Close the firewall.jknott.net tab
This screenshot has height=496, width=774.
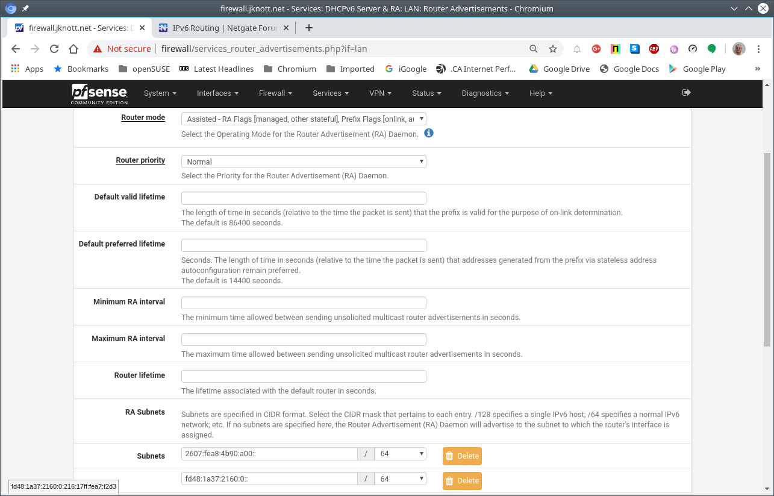tap(142, 28)
